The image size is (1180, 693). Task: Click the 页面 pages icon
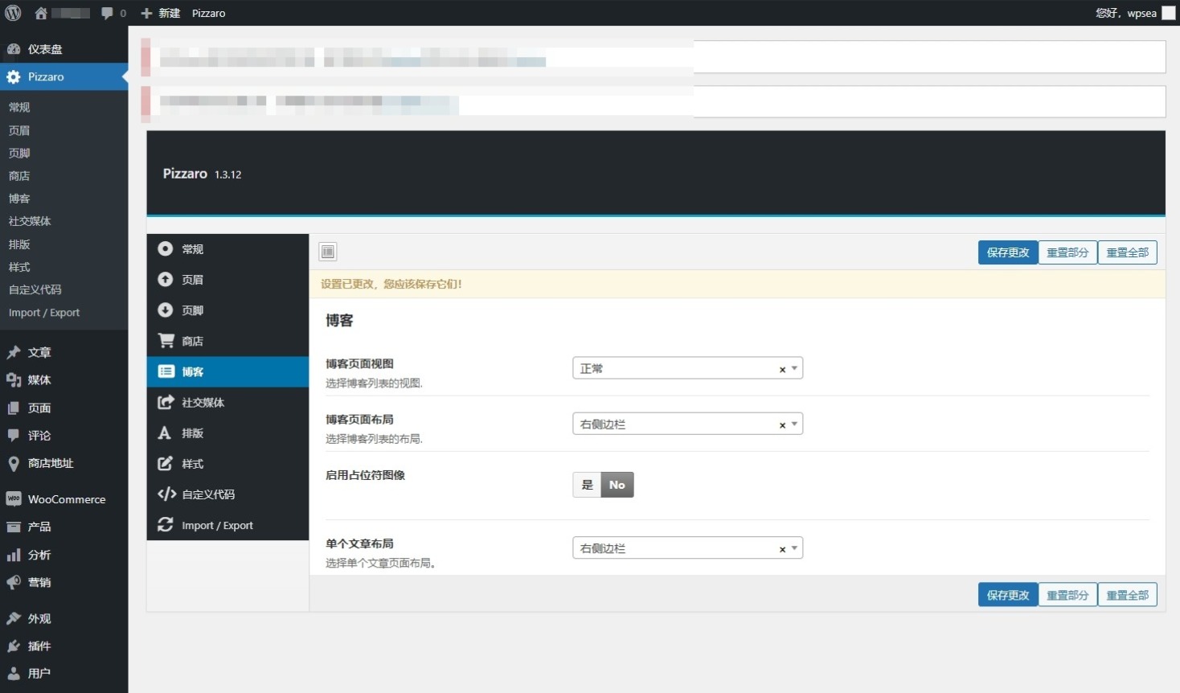pos(14,408)
